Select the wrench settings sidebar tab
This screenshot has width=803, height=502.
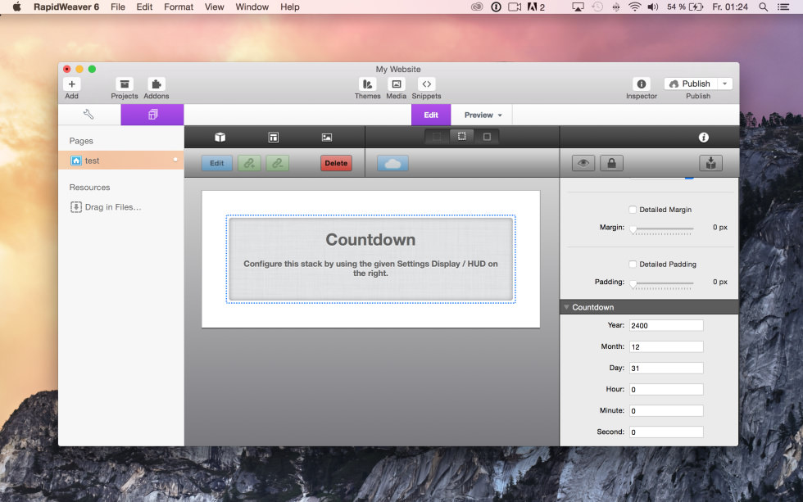[x=89, y=115]
